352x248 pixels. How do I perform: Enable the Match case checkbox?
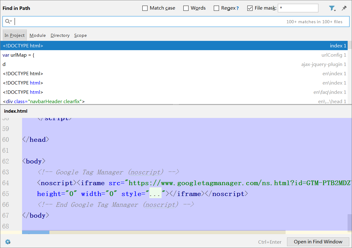coord(145,8)
